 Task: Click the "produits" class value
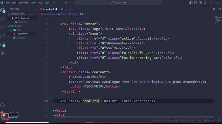pos(90,101)
